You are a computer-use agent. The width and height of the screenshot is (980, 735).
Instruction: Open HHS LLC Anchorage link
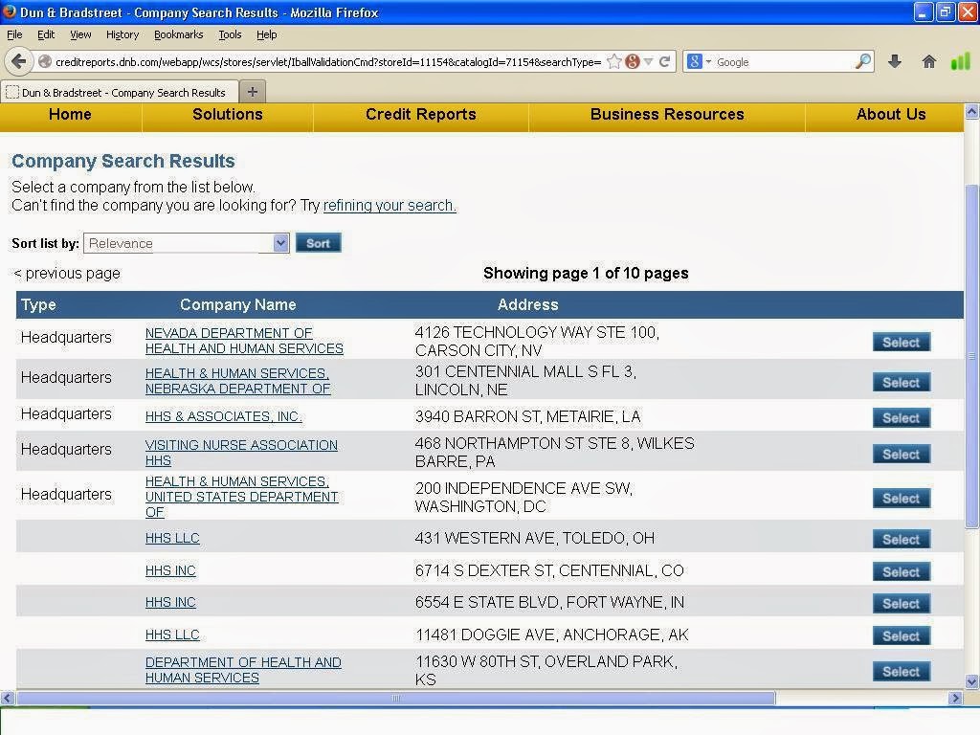coord(172,635)
